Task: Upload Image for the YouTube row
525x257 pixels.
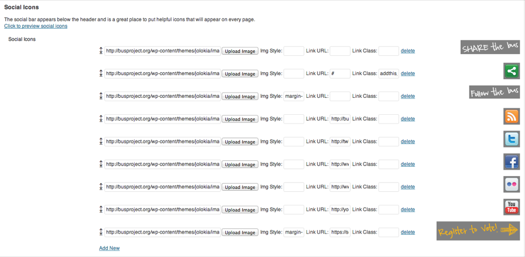Action: click(x=240, y=210)
